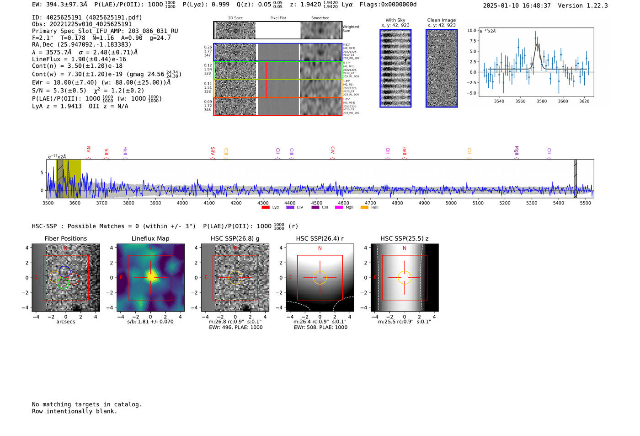Select the purple HeII line marker

coord(125,153)
